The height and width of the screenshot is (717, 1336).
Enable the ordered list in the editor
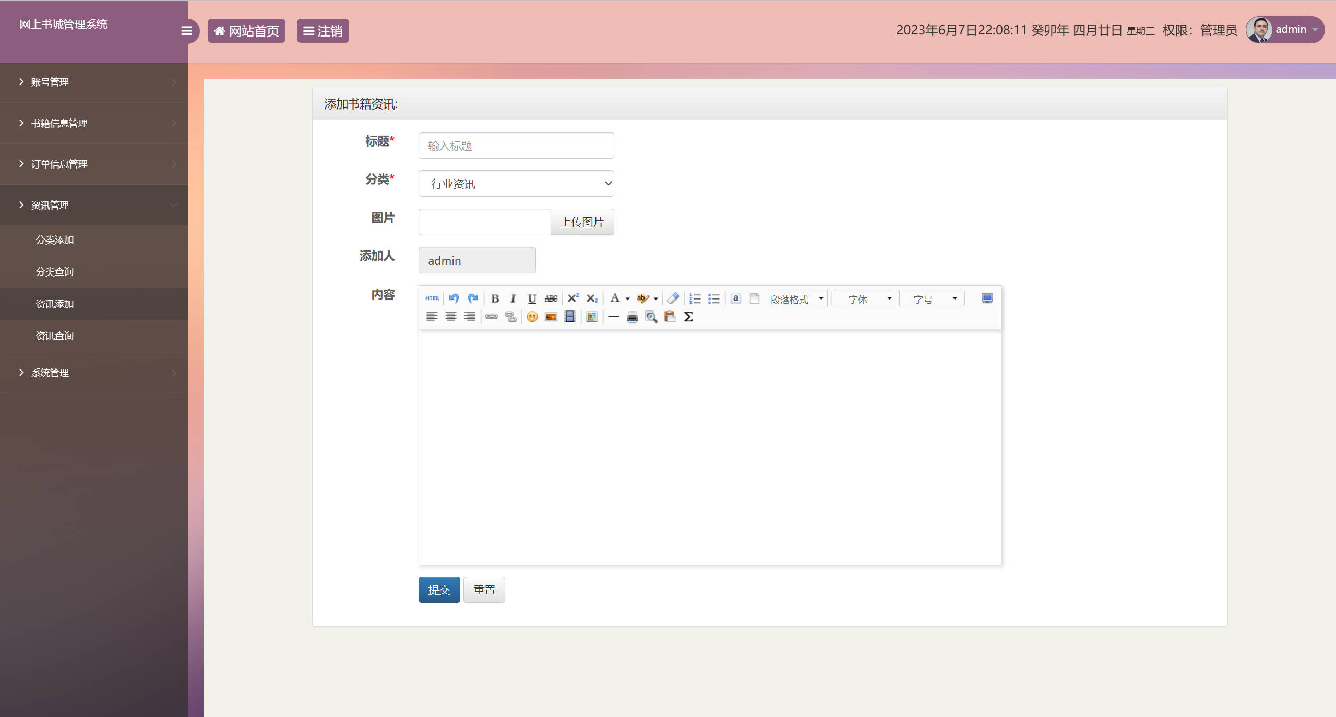(x=695, y=298)
